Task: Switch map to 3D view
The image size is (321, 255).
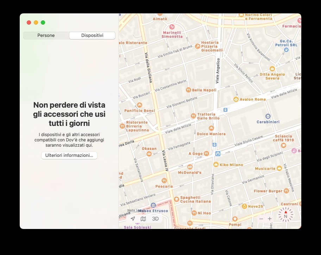Action: 155,219
